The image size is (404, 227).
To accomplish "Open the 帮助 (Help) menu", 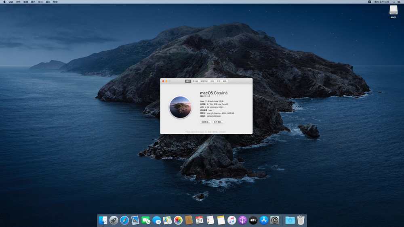I will [55, 2].
